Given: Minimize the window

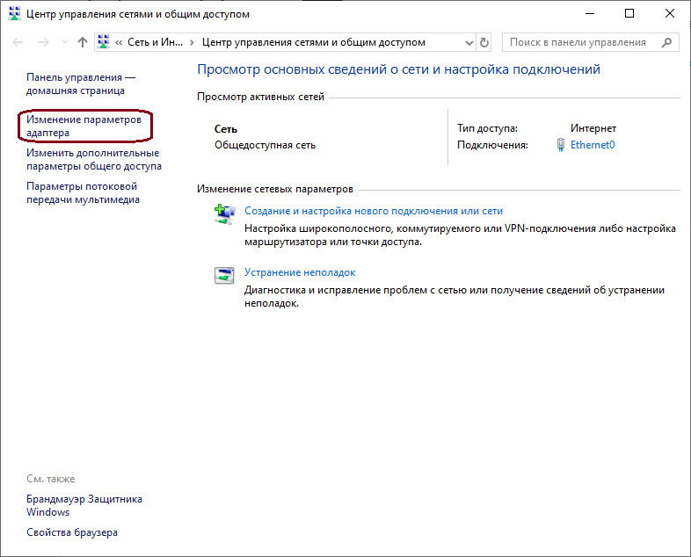Looking at the screenshot, I should pyautogui.click(x=590, y=14).
